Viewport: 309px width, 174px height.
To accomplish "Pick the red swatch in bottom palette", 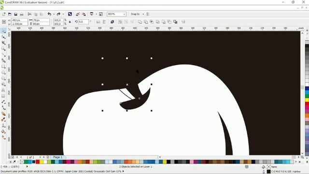I will (38, 162).
